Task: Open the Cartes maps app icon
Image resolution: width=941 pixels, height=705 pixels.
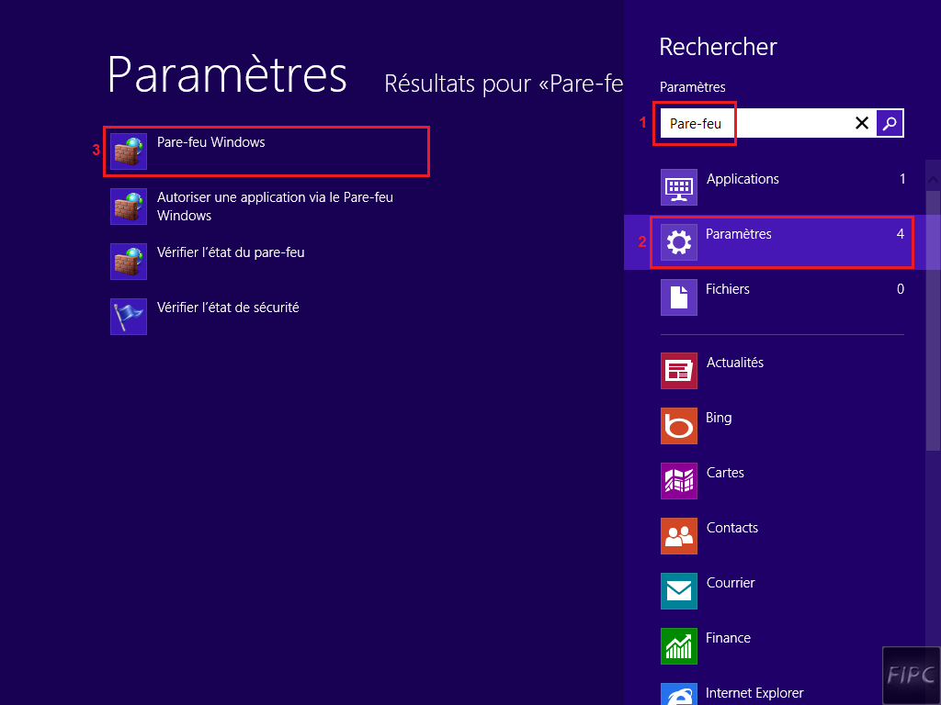Action: point(679,481)
